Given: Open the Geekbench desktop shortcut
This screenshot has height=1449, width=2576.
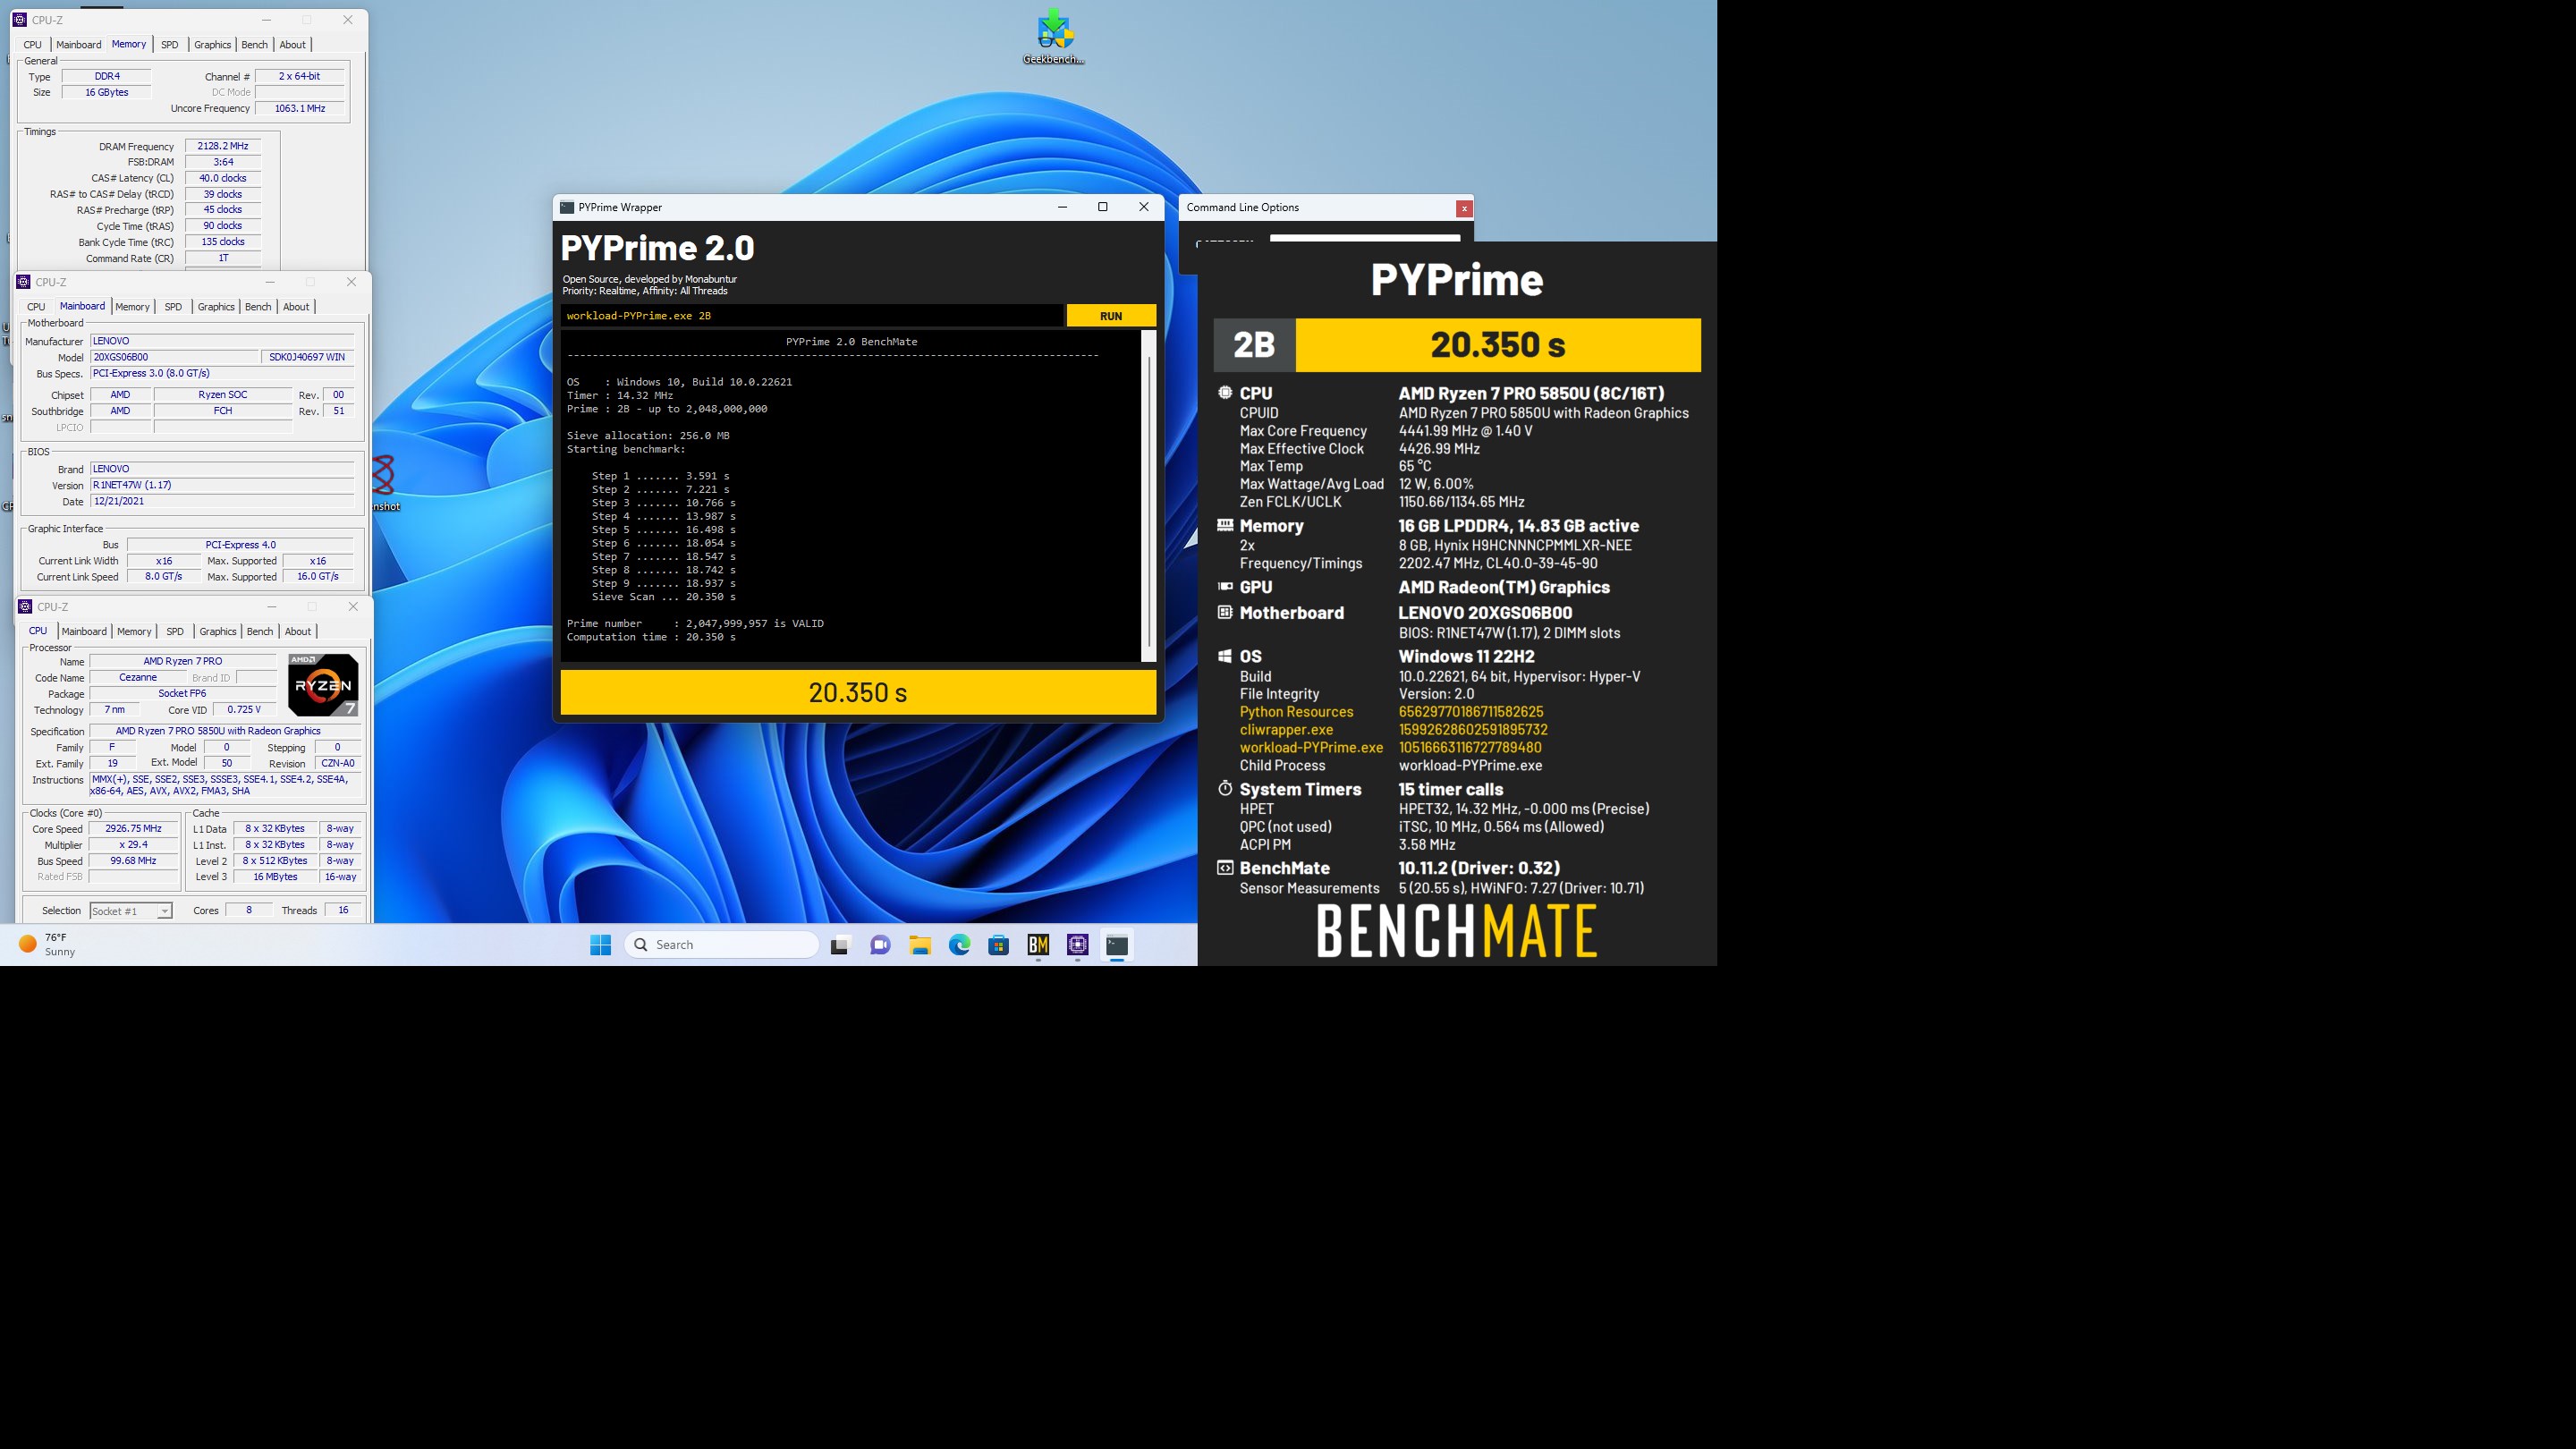Looking at the screenshot, I should (x=1054, y=36).
